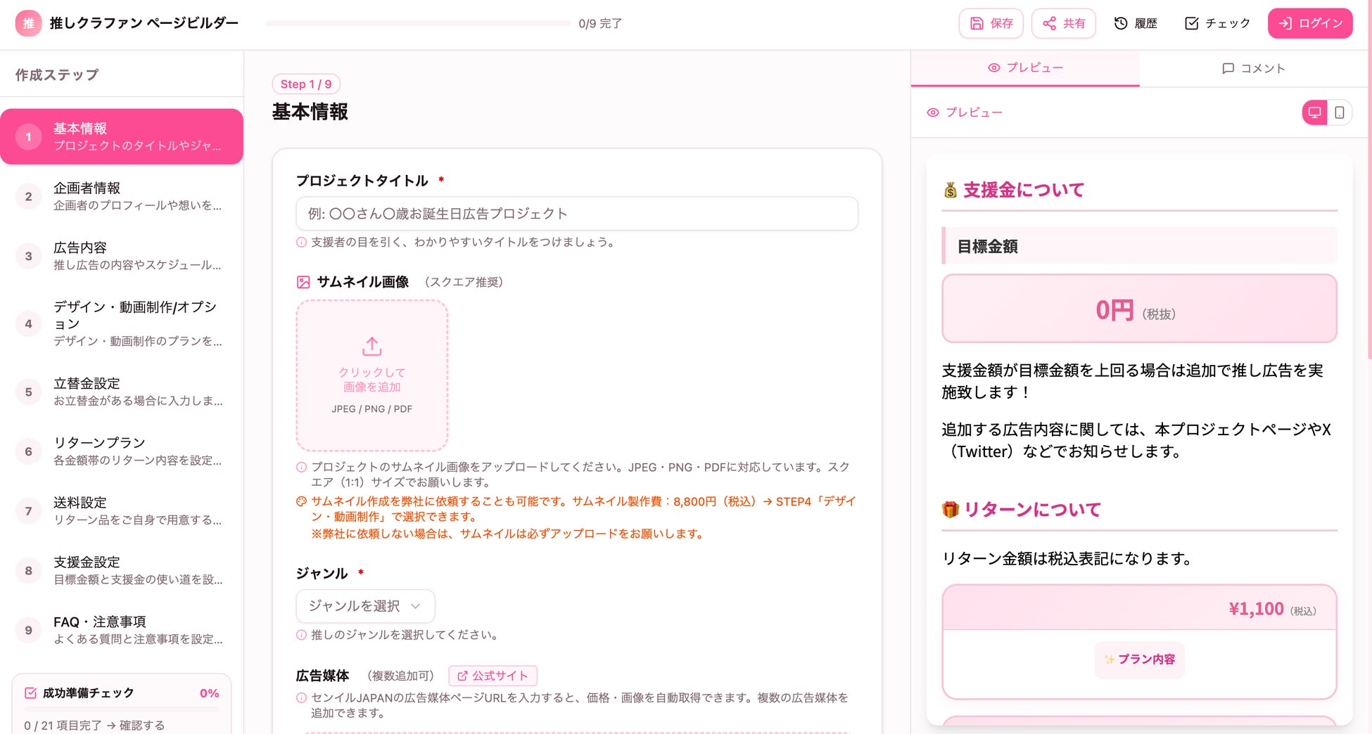The width and height of the screenshot is (1372, 734).
Task: Click the Step 1 / 9 badge
Action: click(306, 84)
